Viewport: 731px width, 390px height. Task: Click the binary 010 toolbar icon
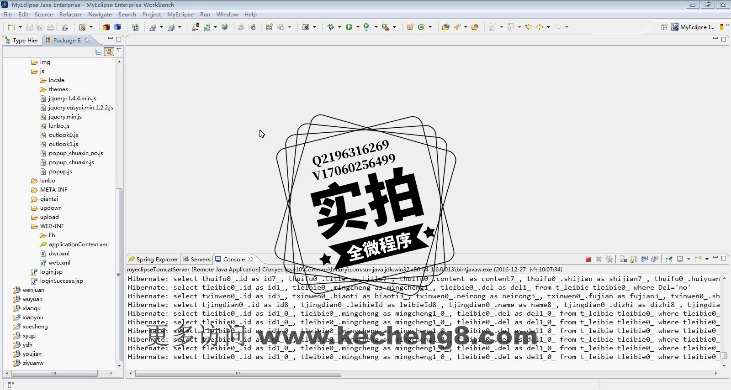point(64,27)
